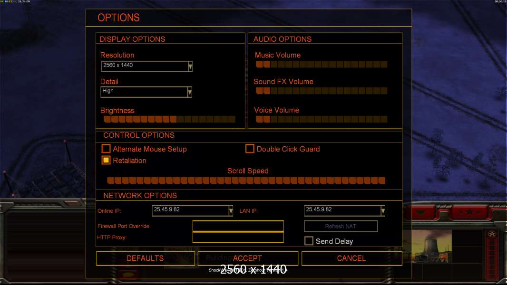Click the "Firewall Port Override:" label
Image resolution: width=507 pixels, height=285 pixels.
coord(124,226)
